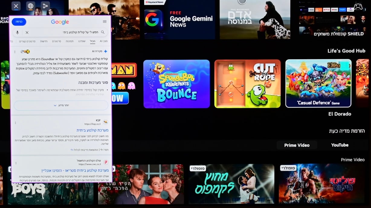This screenshot has width=371, height=208.
Task: Tap the microphone voice search icon
Action: coord(18,33)
